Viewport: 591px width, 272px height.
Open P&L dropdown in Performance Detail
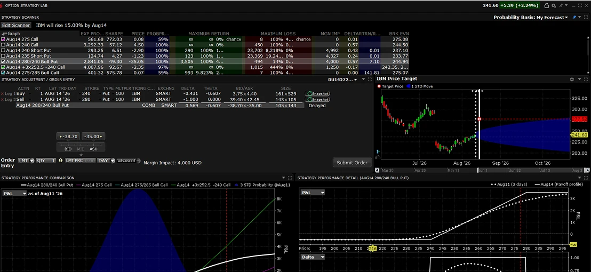313,193
